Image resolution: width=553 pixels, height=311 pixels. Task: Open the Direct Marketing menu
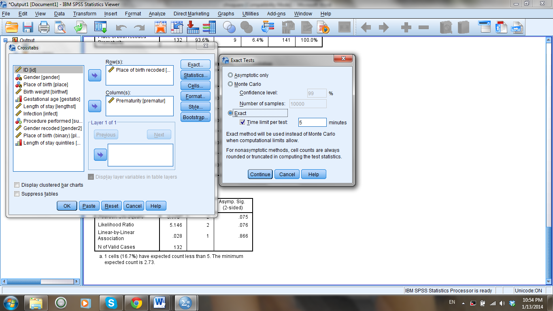191,13
